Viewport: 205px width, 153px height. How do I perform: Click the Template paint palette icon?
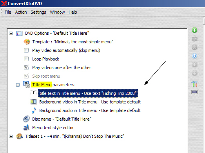tap(27, 42)
